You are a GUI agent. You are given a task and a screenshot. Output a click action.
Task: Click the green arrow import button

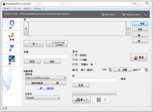coord(34,44)
